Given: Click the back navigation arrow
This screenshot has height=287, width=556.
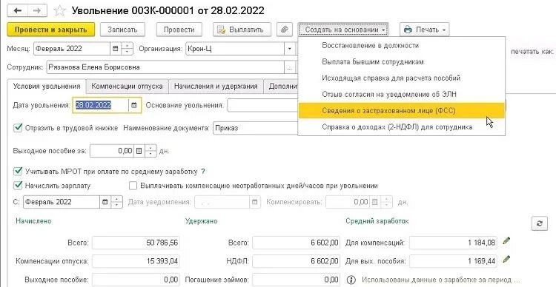Looking at the screenshot, I should [18, 10].
